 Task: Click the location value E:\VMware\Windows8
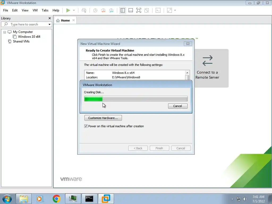click(x=126, y=77)
